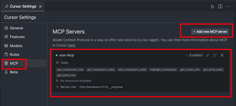Click the 'No resources available' text

(76, 81)
